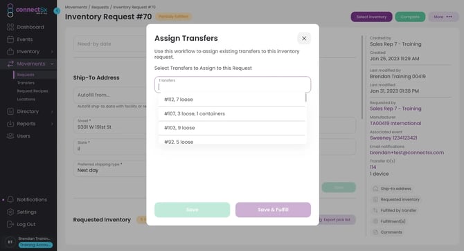
Task: Click the Save & Fulfill button
Action: coord(273,210)
